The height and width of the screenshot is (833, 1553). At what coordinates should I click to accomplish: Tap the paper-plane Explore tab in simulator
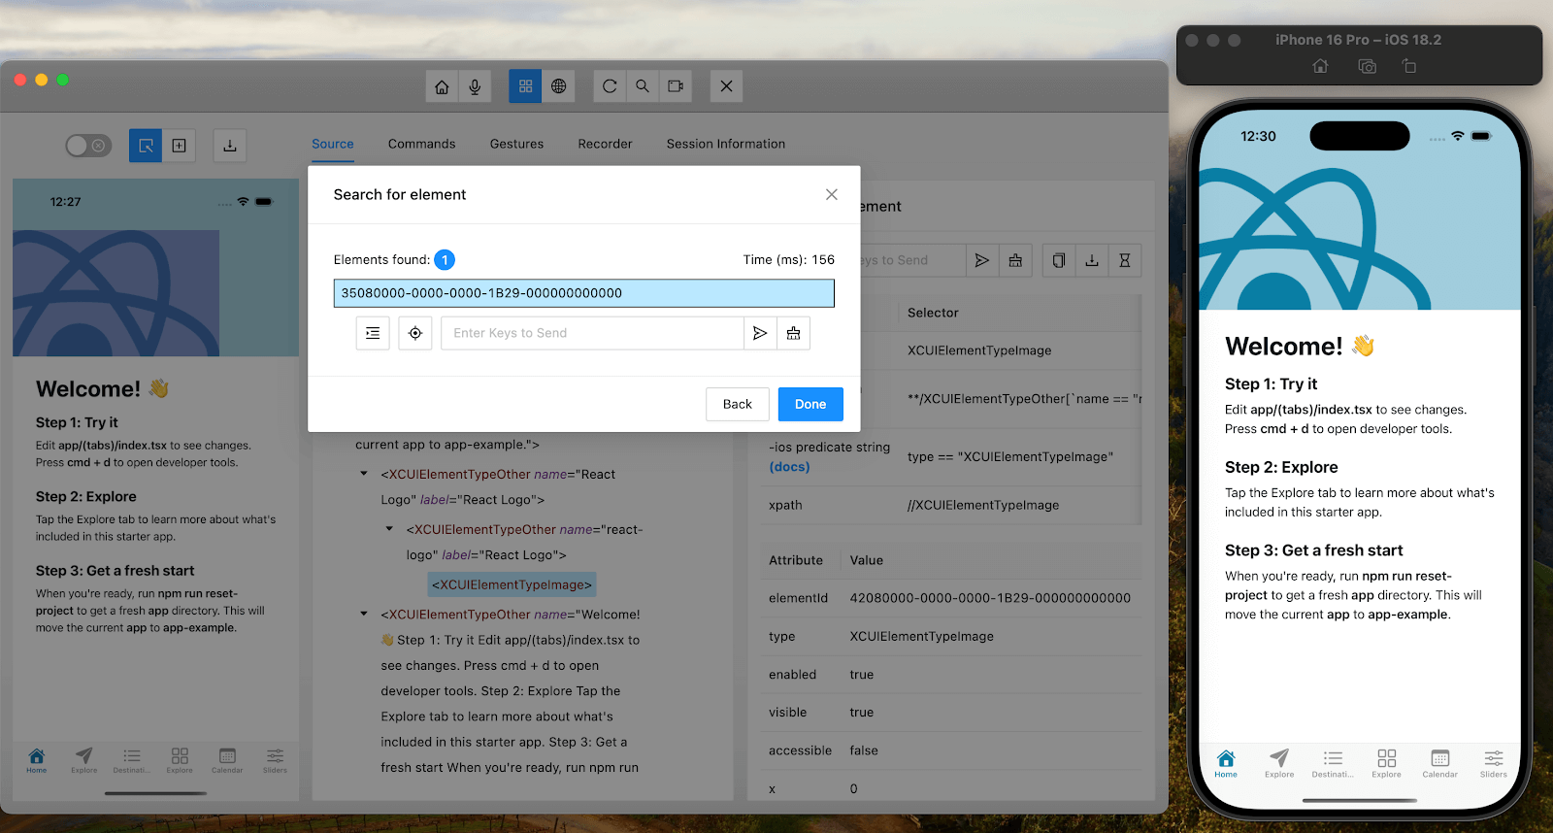1279,763
